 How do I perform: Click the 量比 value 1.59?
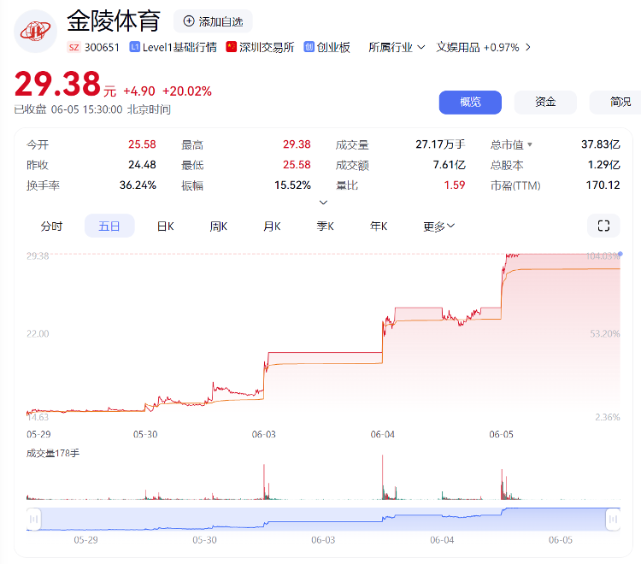coord(455,185)
